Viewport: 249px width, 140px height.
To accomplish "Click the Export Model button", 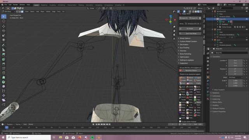I will point(194,18).
